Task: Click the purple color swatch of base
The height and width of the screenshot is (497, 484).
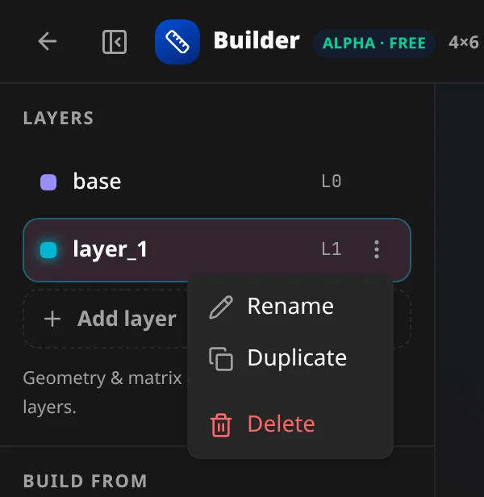Action: click(x=48, y=182)
